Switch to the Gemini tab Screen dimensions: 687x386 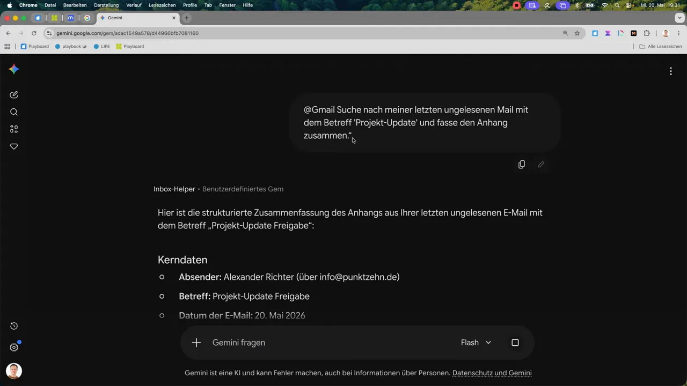(138, 18)
